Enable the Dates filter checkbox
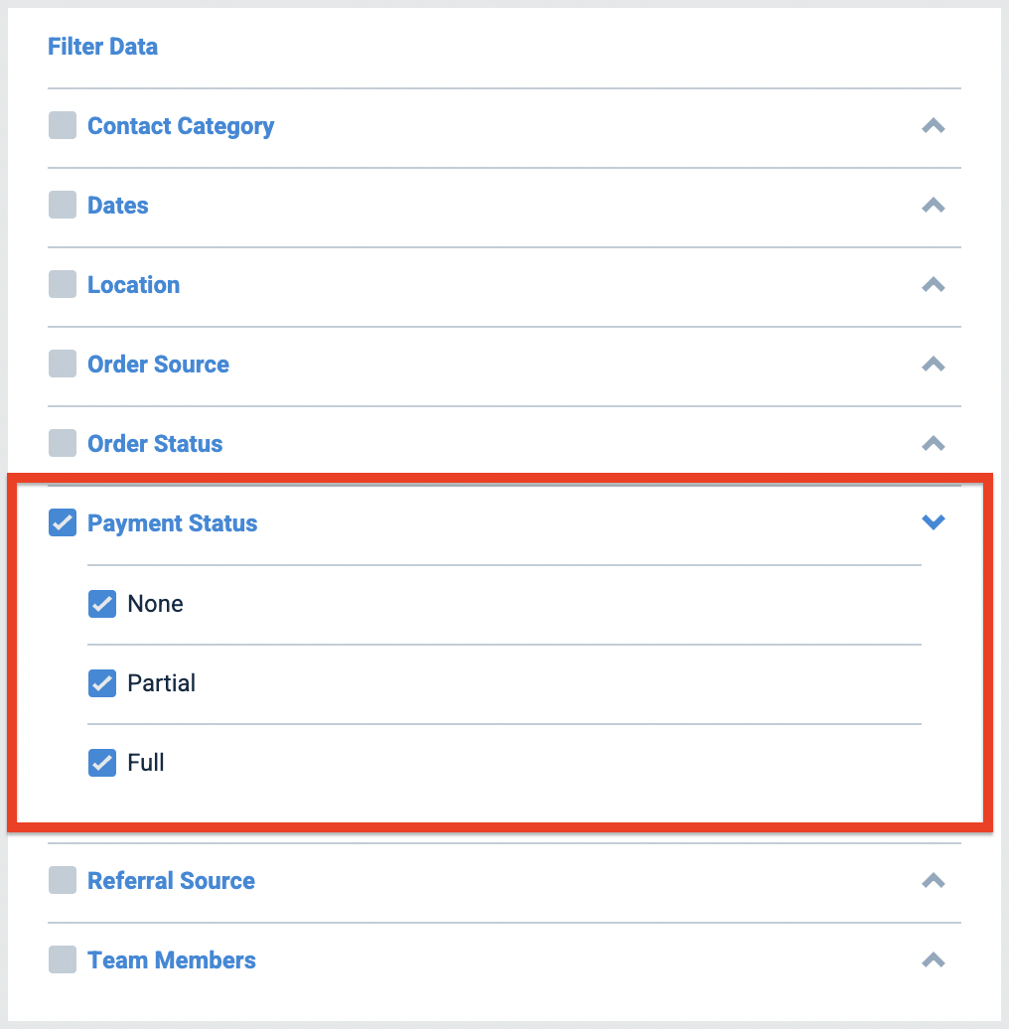 (x=62, y=205)
